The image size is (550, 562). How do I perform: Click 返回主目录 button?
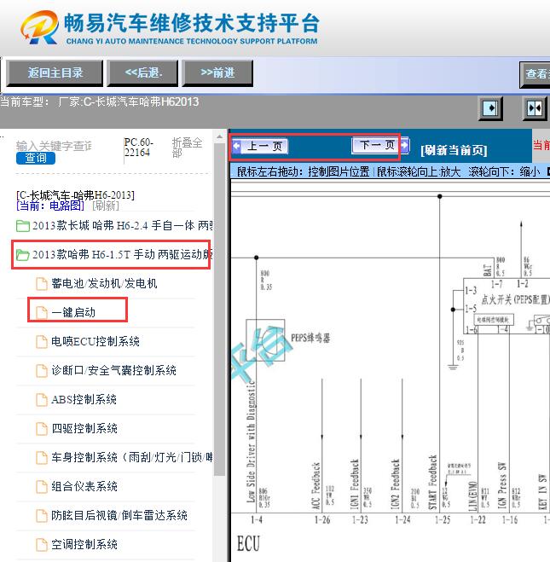55,72
